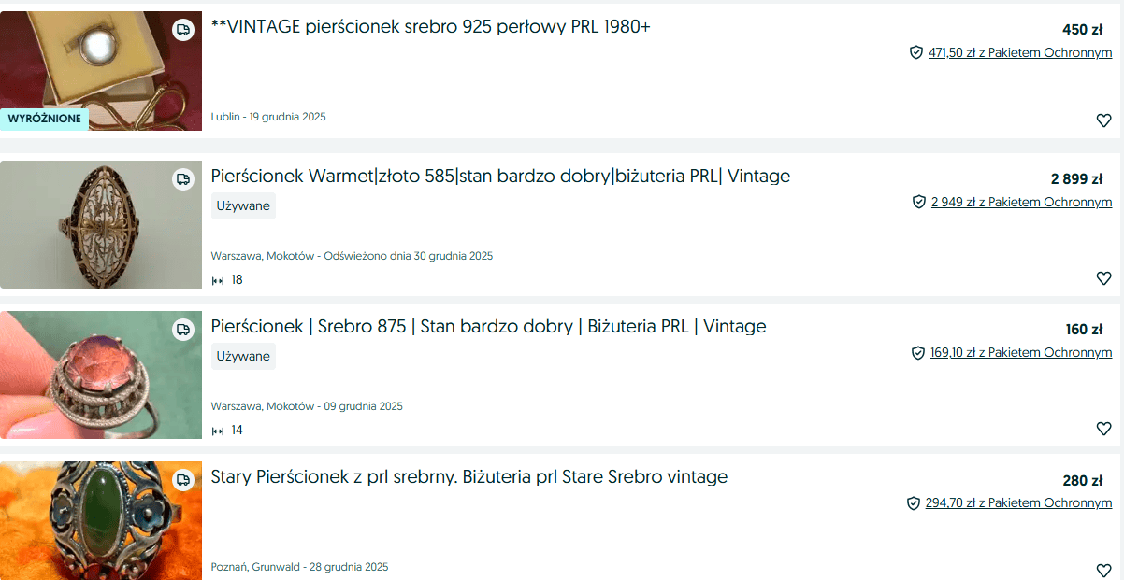Click the pink stone silver ring thumbnail
This screenshot has height=580, width=1124.
[x=101, y=375]
